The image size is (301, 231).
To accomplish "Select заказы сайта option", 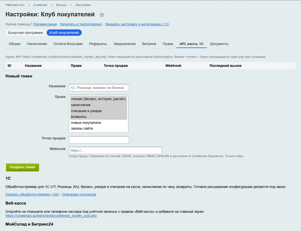I will [99, 128].
